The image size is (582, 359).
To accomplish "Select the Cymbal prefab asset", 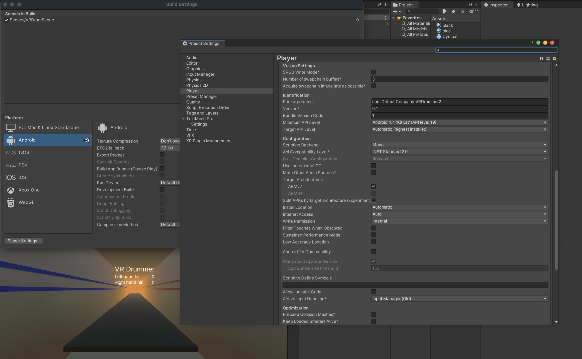I will (x=449, y=36).
